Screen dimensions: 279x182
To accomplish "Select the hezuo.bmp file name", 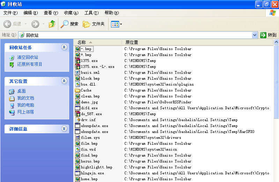I will click(x=90, y=161).
